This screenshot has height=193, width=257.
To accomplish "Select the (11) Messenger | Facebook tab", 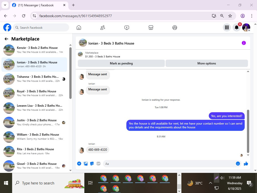I will (39, 5).
